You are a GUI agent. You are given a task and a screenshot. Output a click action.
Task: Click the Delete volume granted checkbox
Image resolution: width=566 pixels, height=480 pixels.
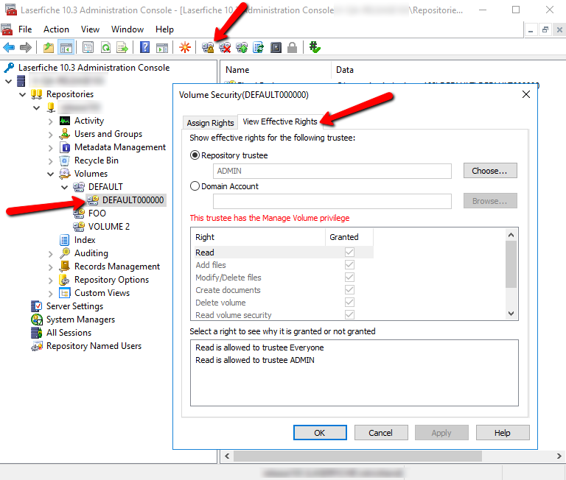[349, 303]
